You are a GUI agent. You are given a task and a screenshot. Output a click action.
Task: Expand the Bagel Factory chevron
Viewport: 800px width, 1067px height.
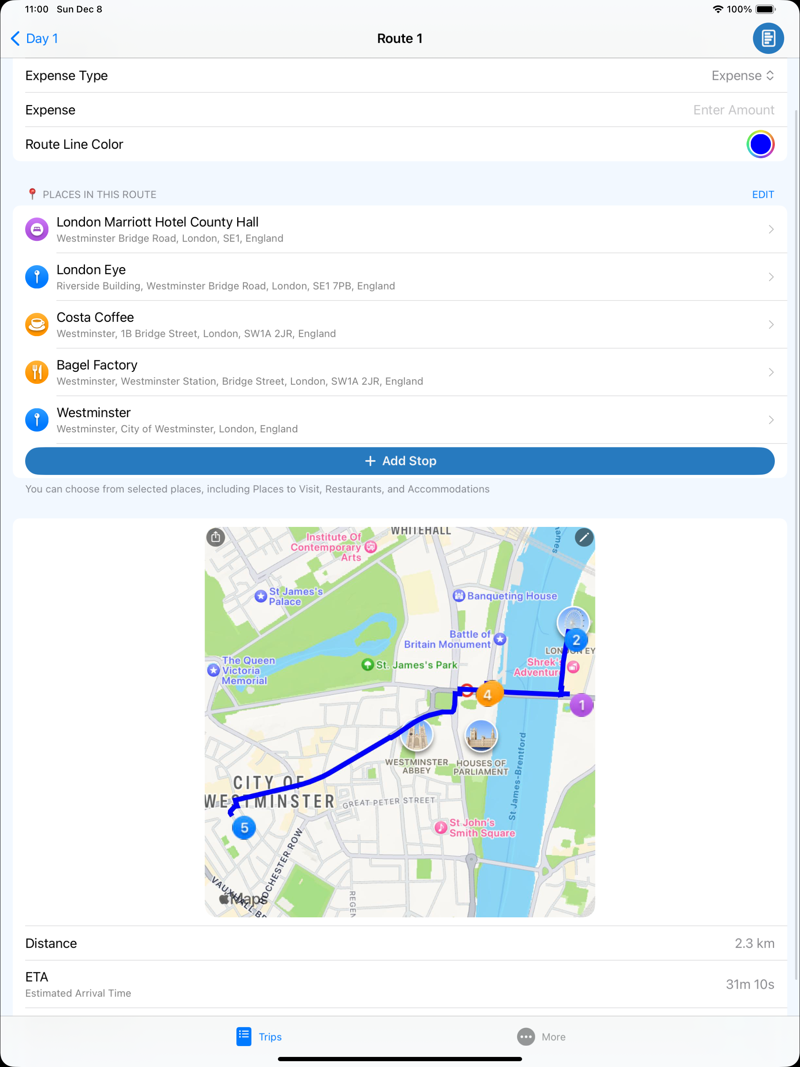pos(771,372)
